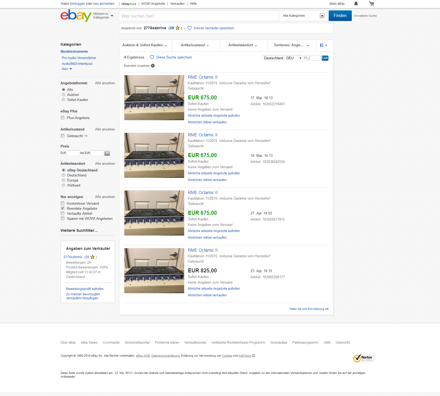Uncheck the Beendete Angebote checkbox
Viewport: 440px width, 396px height.
pos(63,209)
